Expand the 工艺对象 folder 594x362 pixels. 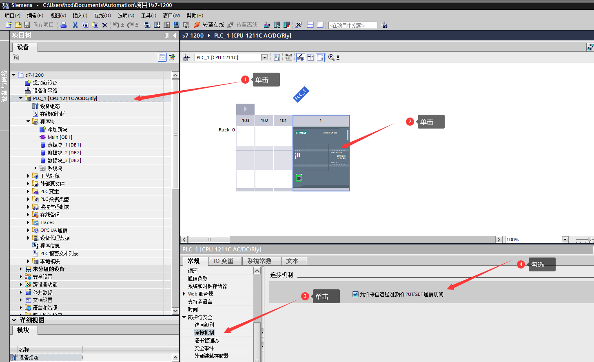coord(28,176)
